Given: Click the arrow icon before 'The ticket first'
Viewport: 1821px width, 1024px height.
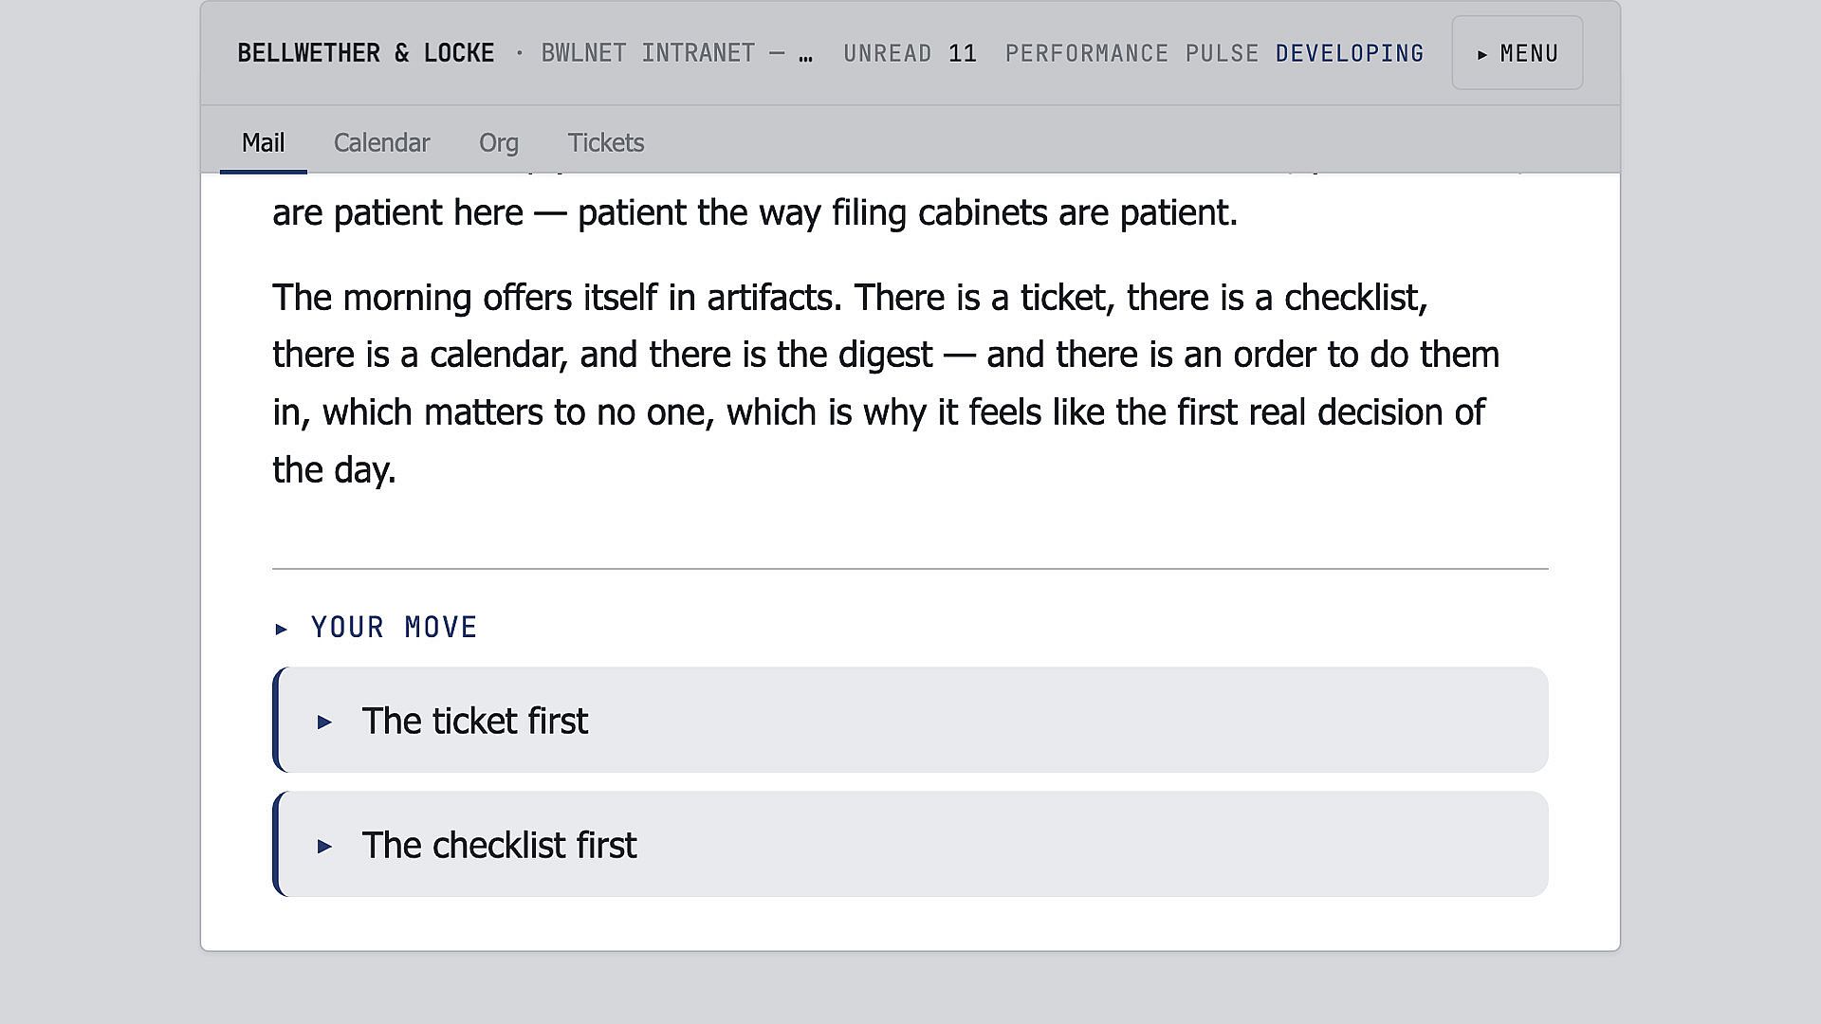Looking at the screenshot, I should pos(324,722).
